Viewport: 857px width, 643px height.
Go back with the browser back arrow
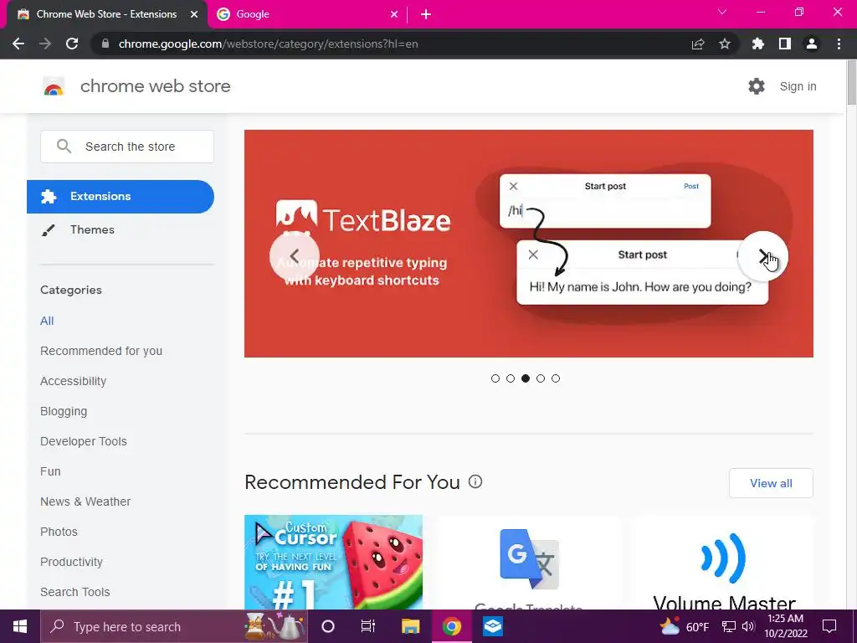pos(18,44)
